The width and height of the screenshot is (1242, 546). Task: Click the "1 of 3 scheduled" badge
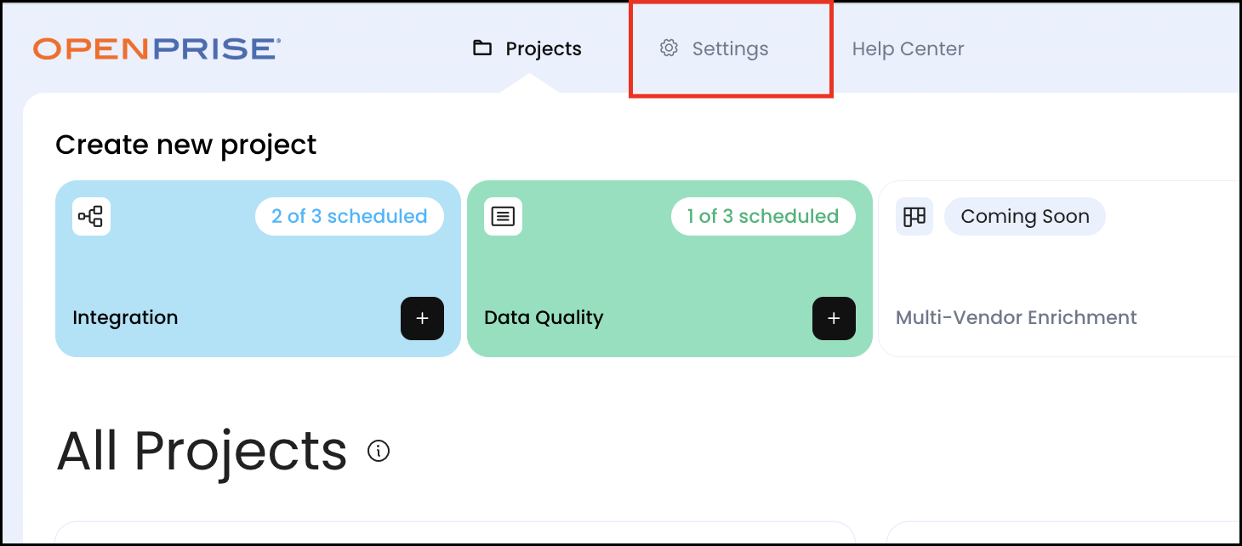pyautogui.click(x=763, y=217)
